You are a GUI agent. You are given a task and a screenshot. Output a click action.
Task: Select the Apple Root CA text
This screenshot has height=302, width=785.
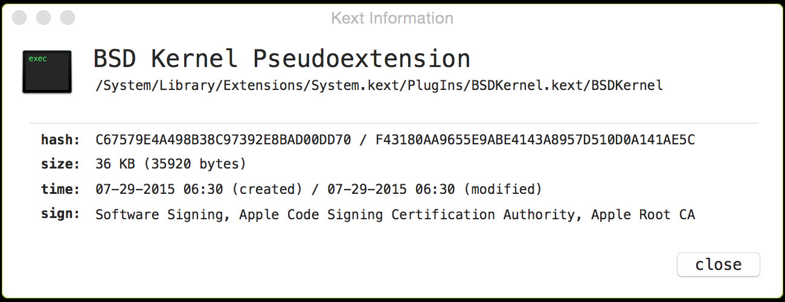(643, 214)
